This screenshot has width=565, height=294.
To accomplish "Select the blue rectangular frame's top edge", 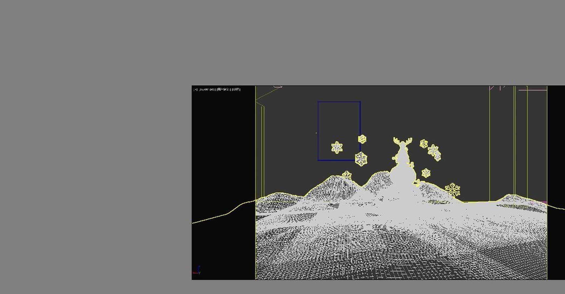I will click(x=339, y=102).
